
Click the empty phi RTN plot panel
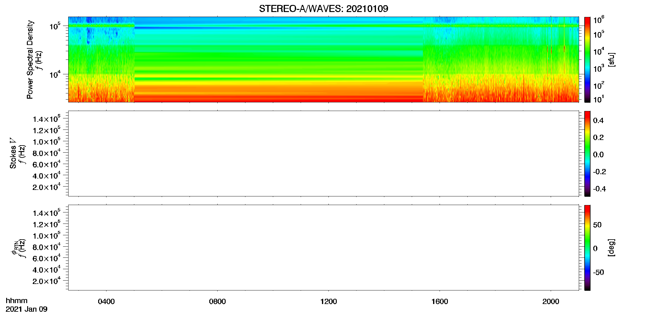323,248
